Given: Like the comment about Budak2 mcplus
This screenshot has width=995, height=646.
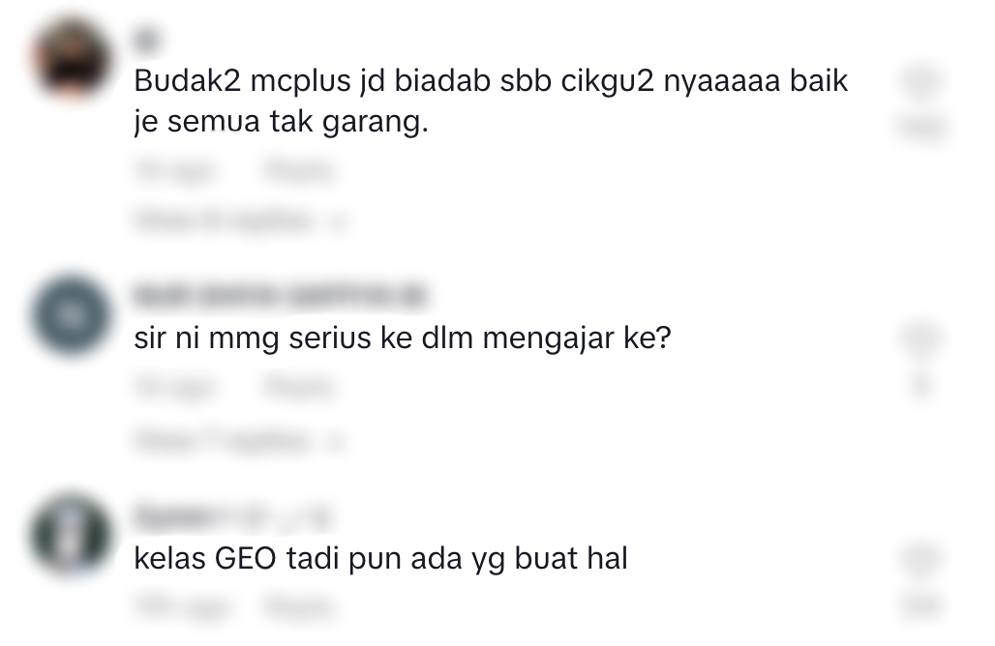Looking at the screenshot, I should tap(921, 82).
